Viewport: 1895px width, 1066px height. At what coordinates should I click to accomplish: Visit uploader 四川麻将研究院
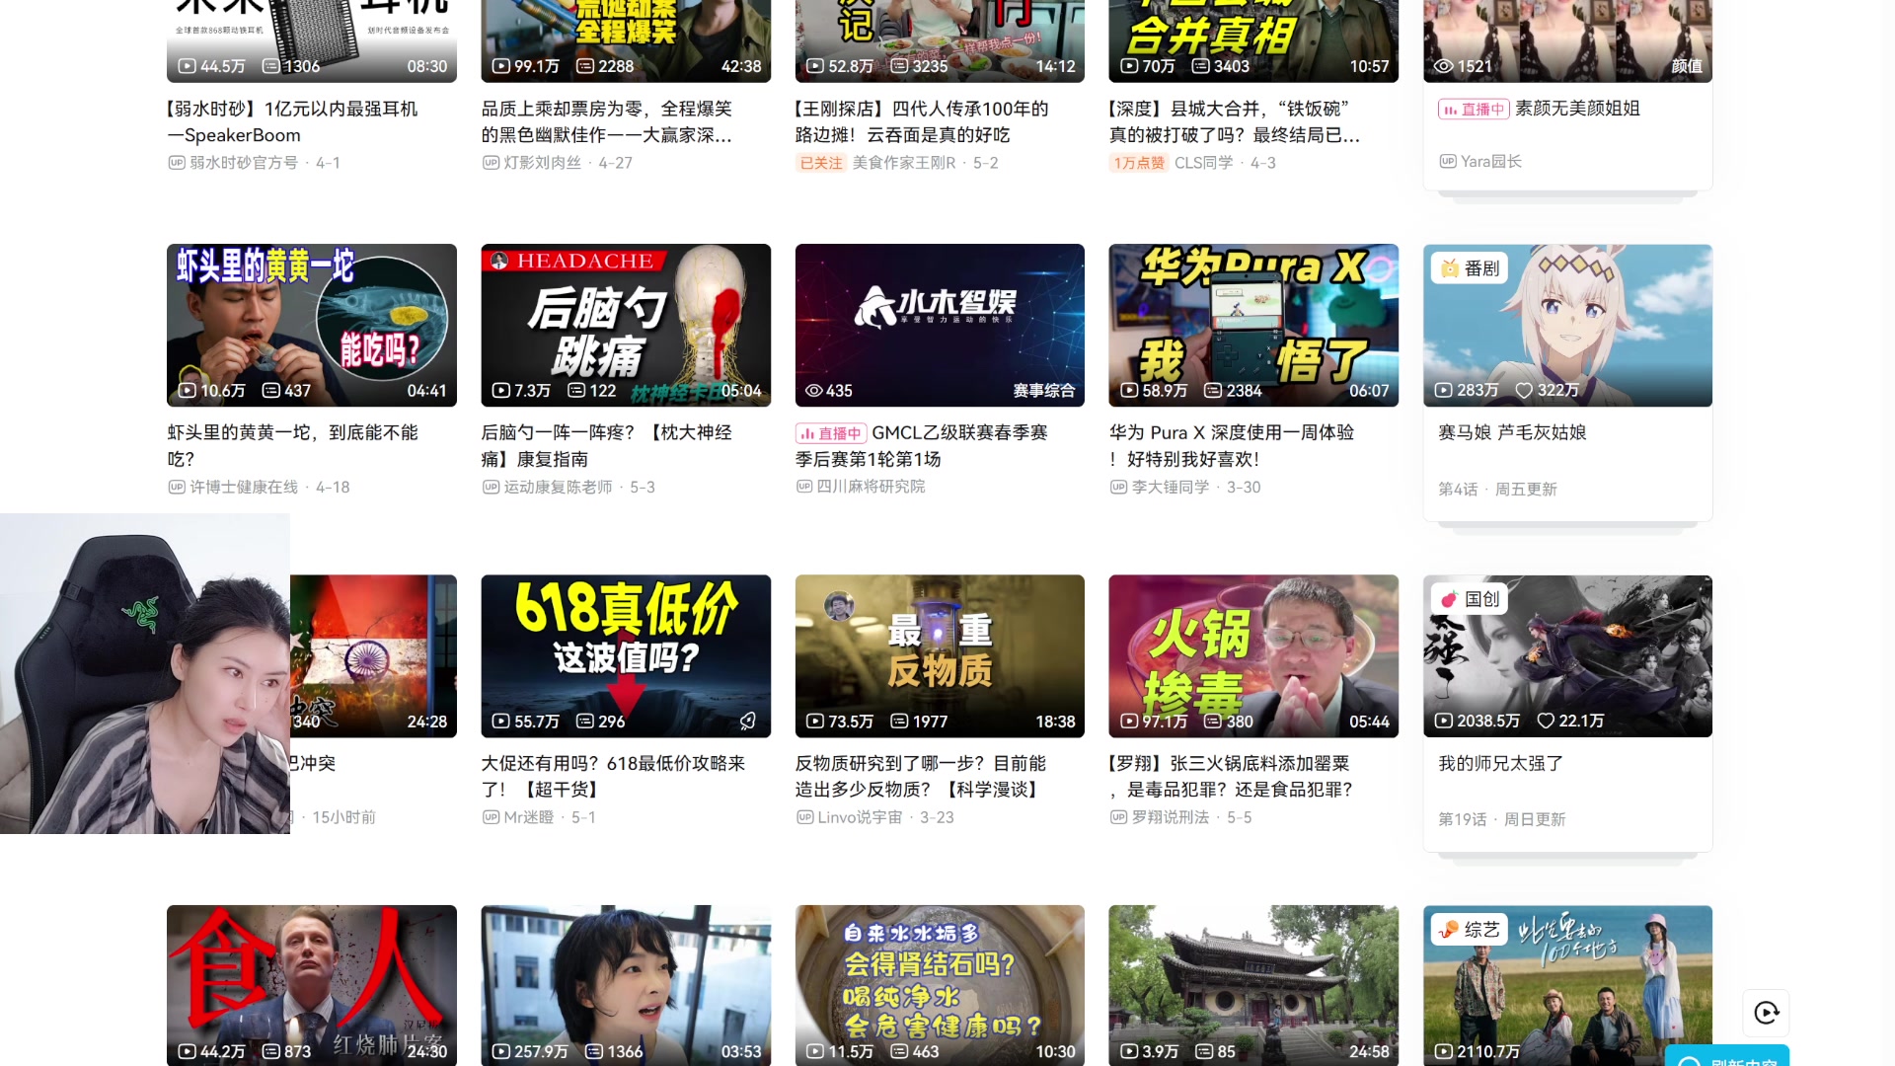pyautogui.click(x=872, y=486)
